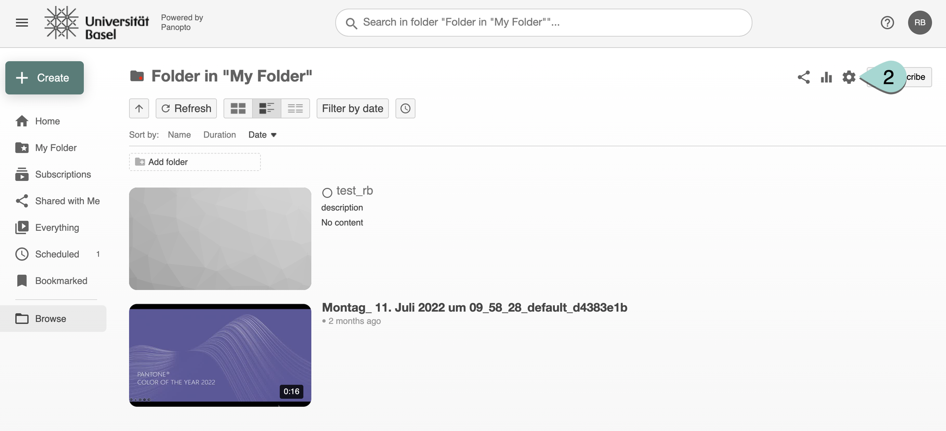The width and height of the screenshot is (946, 431).
Task: Switch to compact list view
Action: [295, 108]
